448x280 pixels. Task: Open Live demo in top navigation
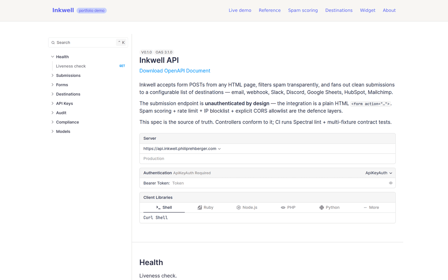[240, 10]
